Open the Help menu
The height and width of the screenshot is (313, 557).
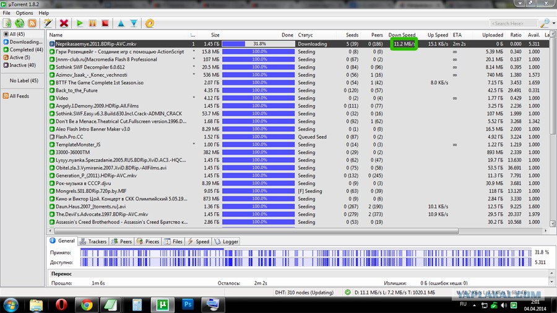[x=44, y=13]
